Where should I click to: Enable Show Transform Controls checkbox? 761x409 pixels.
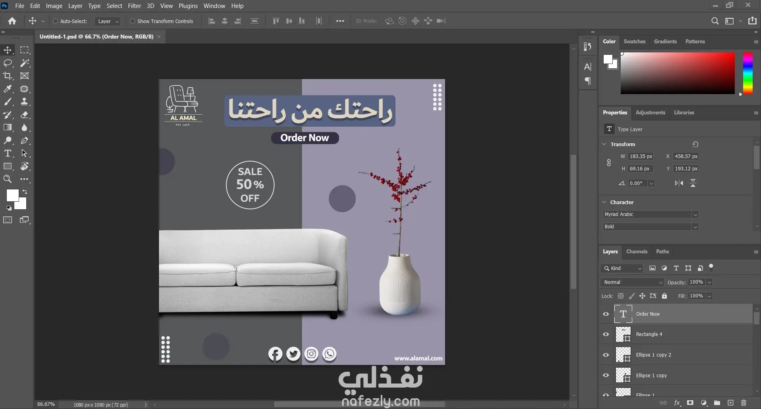(x=133, y=21)
